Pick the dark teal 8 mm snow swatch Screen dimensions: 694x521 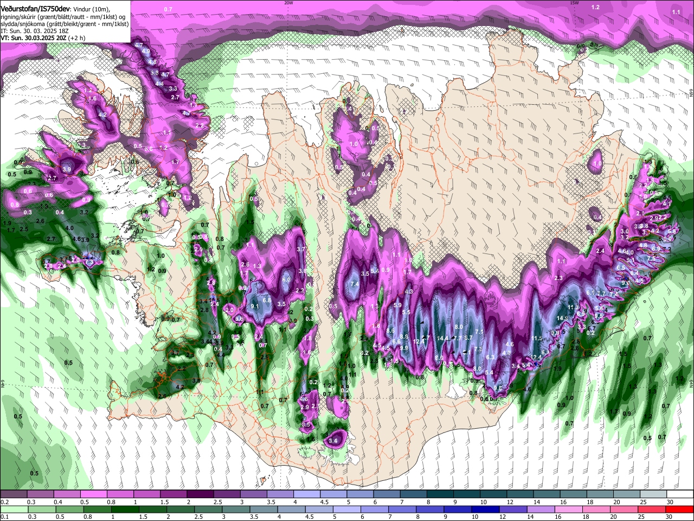point(439,494)
